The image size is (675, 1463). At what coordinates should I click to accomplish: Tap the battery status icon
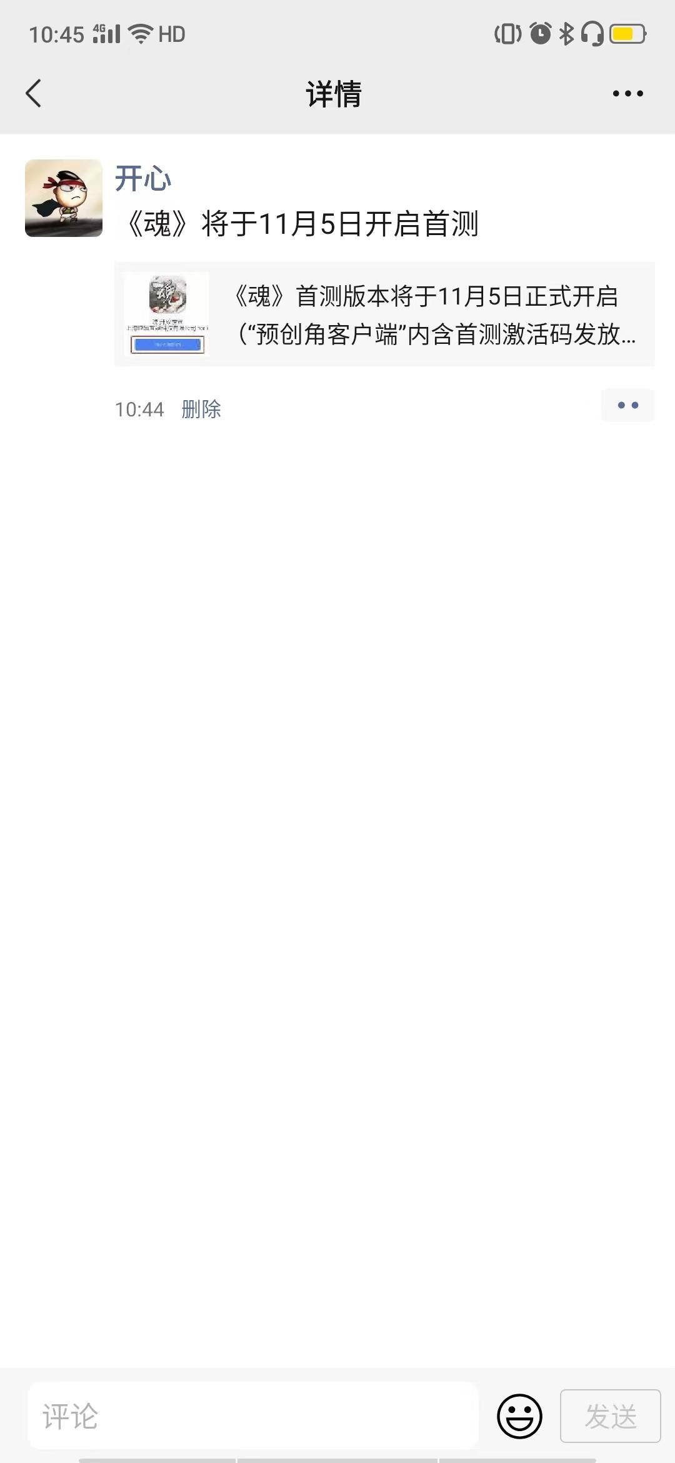(627, 34)
